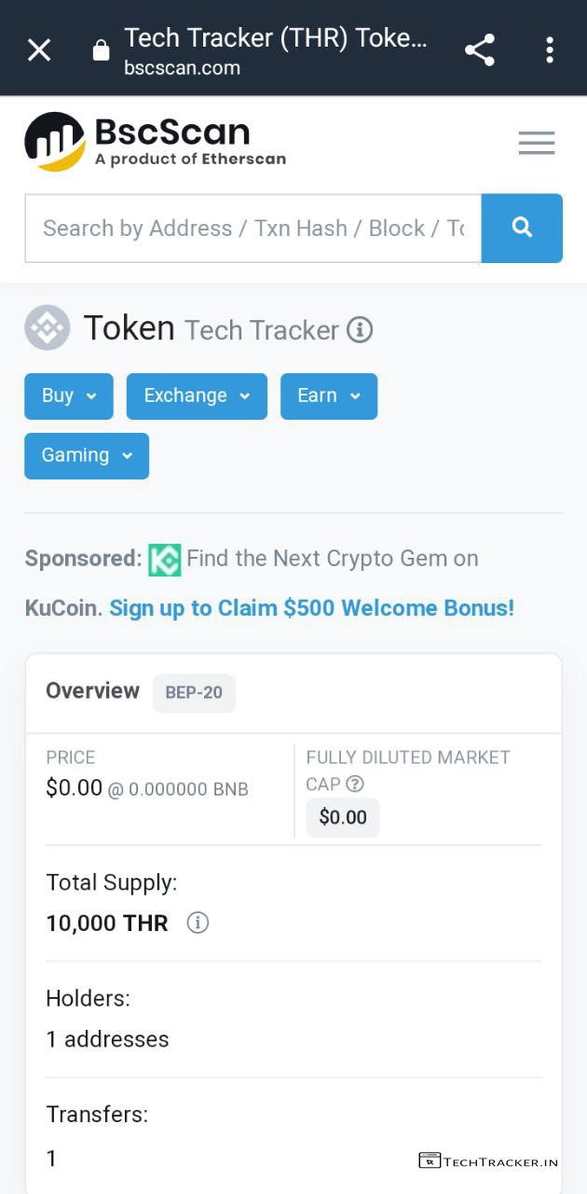Click the BscScan logo
Image resolution: width=587 pixels, height=1194 pixels.
155,142
